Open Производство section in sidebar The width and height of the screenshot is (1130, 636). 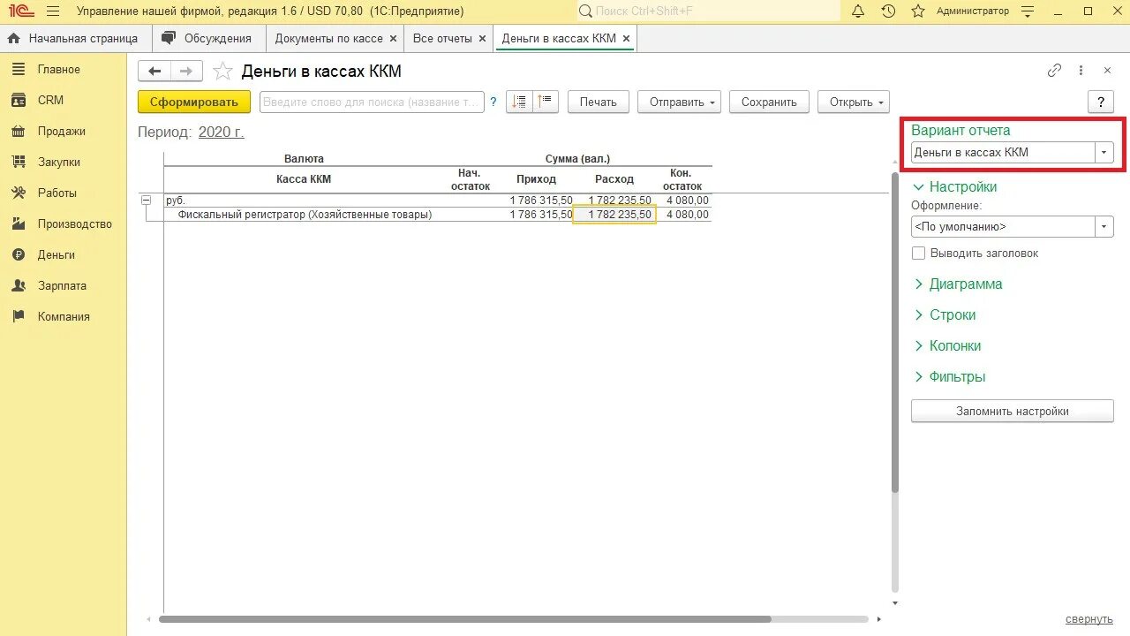click(74, 223)
